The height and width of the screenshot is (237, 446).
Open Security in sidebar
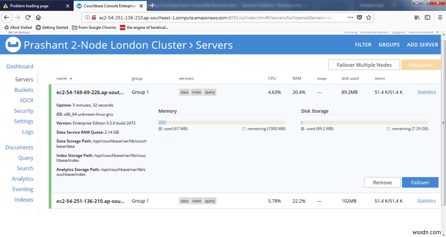[24, 111]
